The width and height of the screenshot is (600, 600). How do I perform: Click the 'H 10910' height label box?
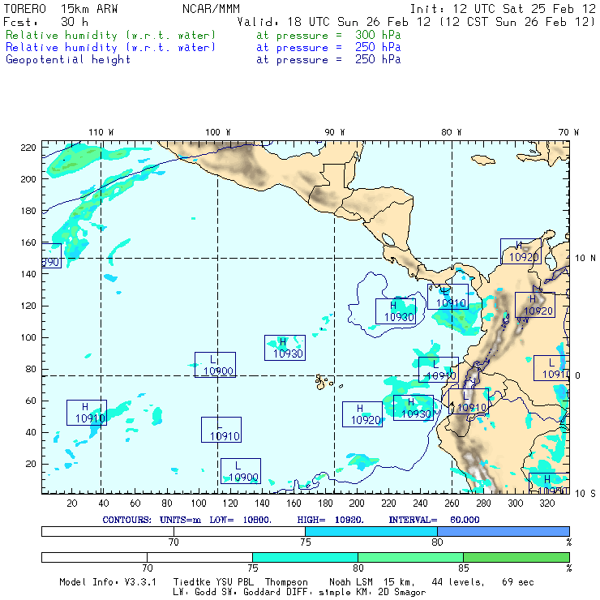87,413
